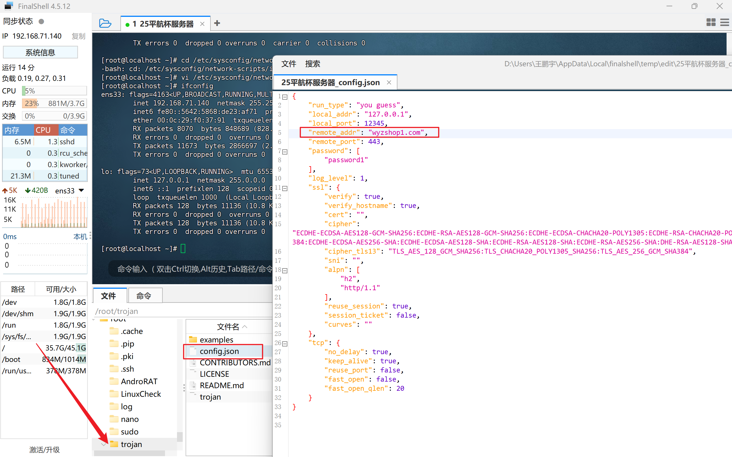The width and height of the screenshot is (732, 457).
Task: Close the config.json editor tab
Action: [x=389, y=83]
